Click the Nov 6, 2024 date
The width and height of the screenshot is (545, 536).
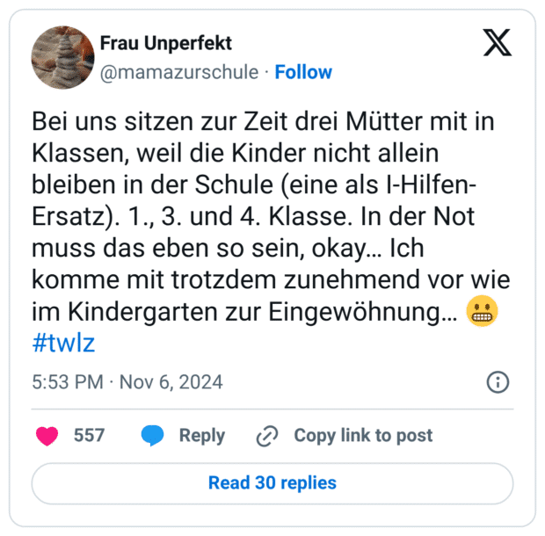tap(171, 382)
